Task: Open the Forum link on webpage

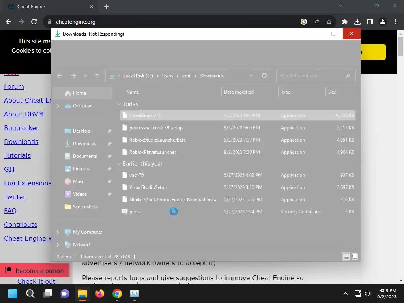Action: pyautogui.click(x=14, y=86)
